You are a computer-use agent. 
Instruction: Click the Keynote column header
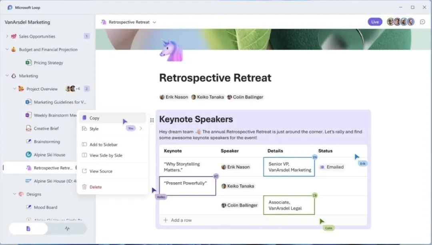click(173, 151)
